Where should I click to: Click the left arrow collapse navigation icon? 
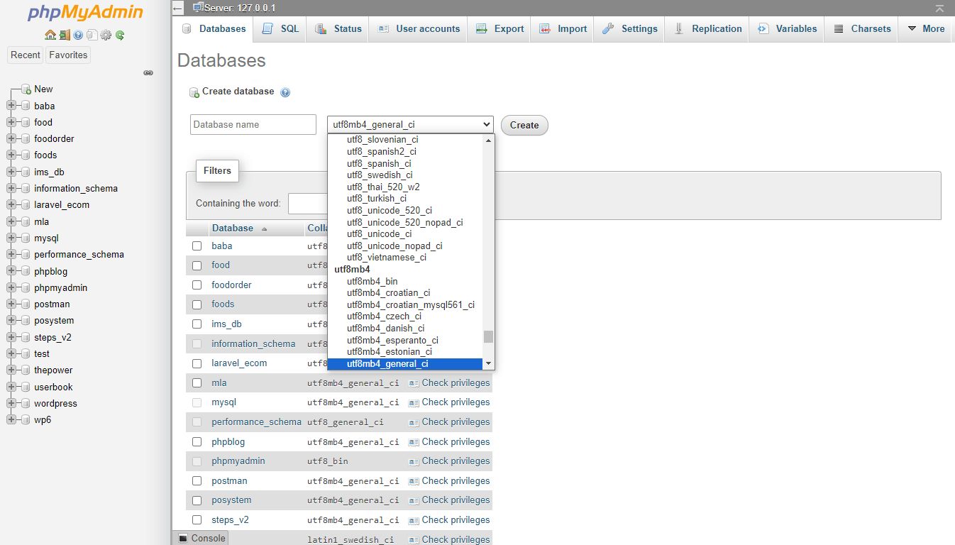[177, 8]
